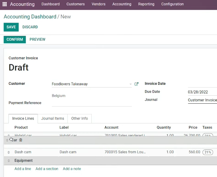
Task: Switch to the Journal Items tab
Action: pyautogui.click(x=52, y=119)
